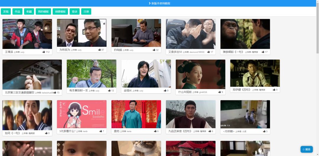This screenshot has height=156, width=319.
Task: Click thumbs-up icon on 又是多出50 card
Action: coord(209,52)
